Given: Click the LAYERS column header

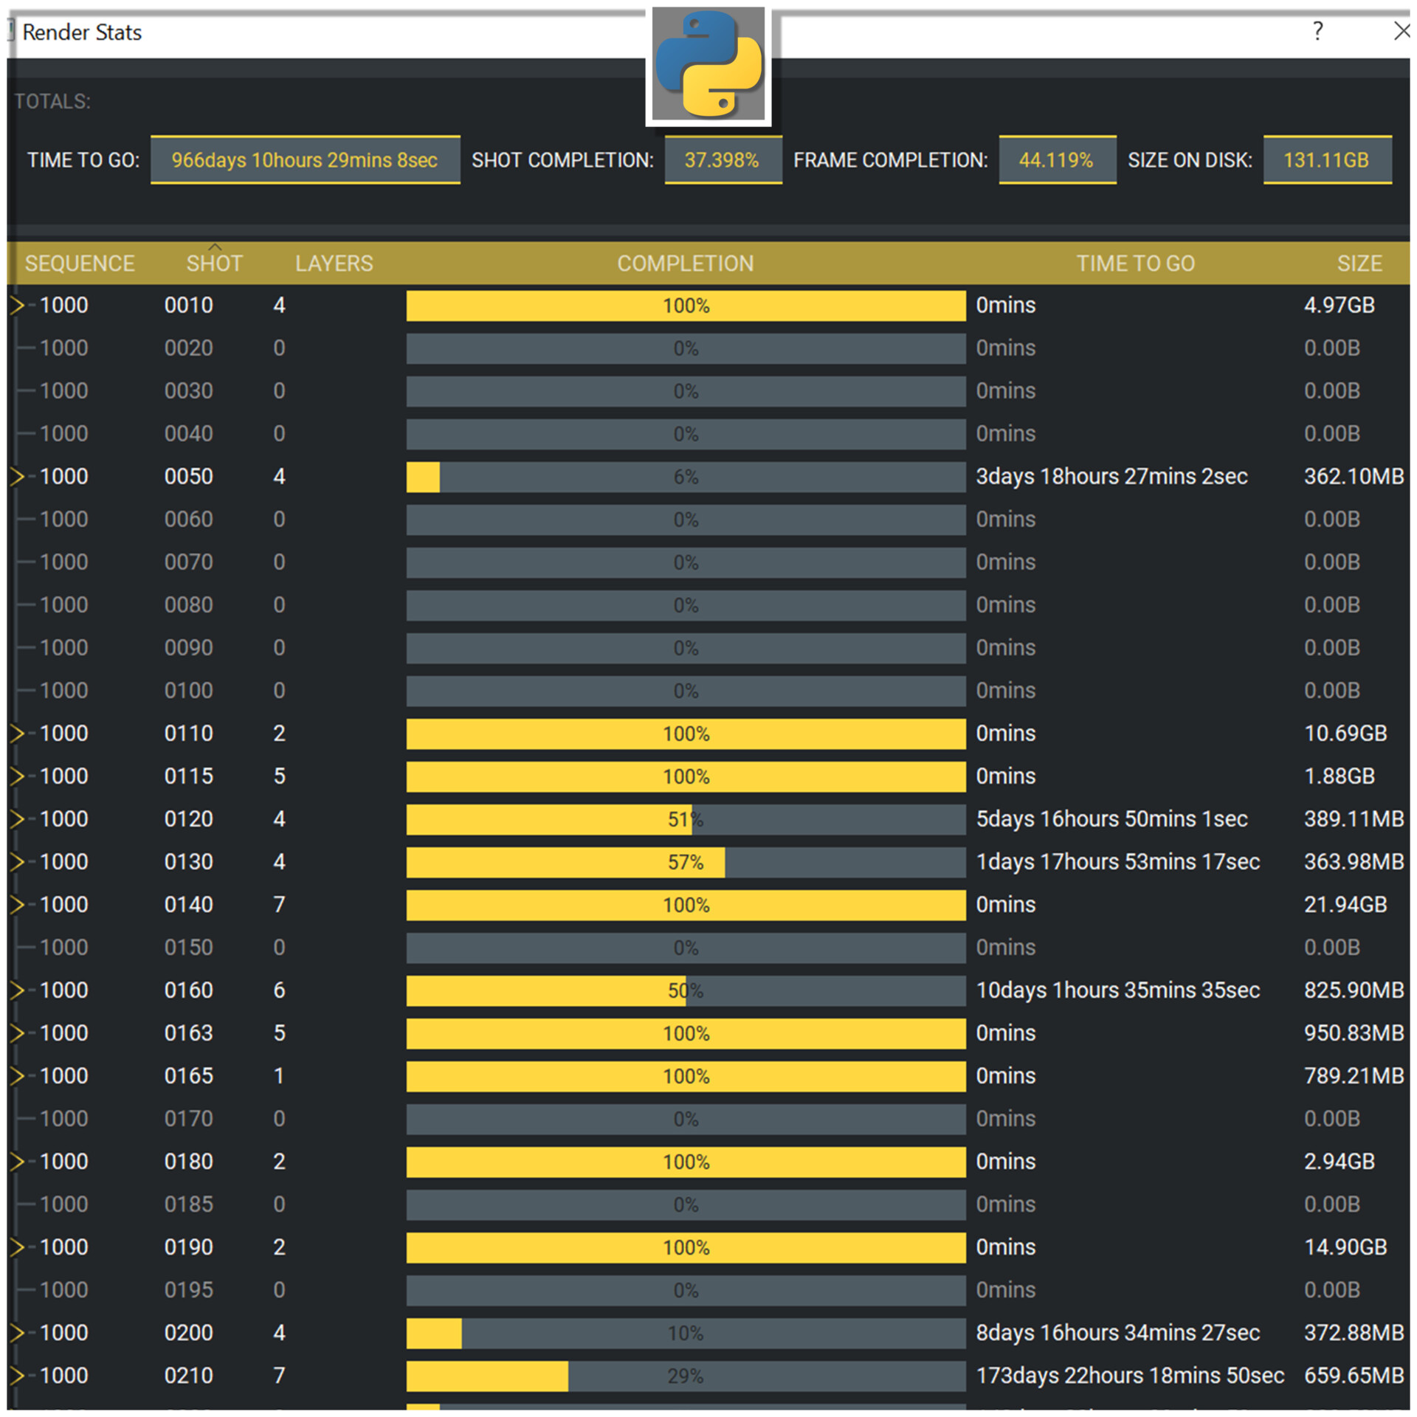Looking at the screenshot, I should (x=334, y=263).
